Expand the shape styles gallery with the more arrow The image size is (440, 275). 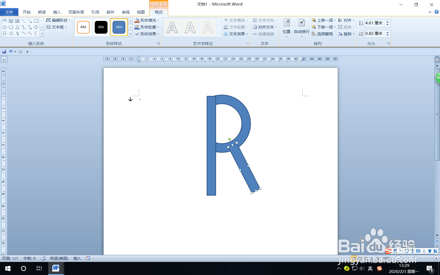[130, 34]
